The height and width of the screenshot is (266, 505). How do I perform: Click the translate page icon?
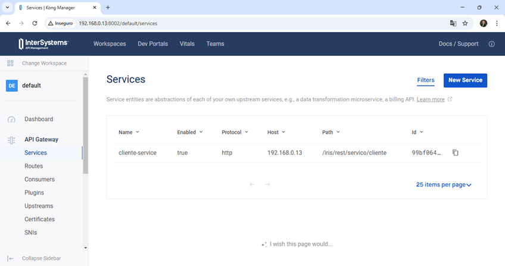pyautogui.click(x=453, y=23)
